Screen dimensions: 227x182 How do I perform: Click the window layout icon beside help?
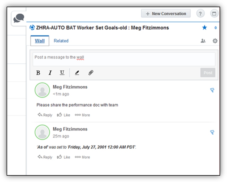point(214,14)
